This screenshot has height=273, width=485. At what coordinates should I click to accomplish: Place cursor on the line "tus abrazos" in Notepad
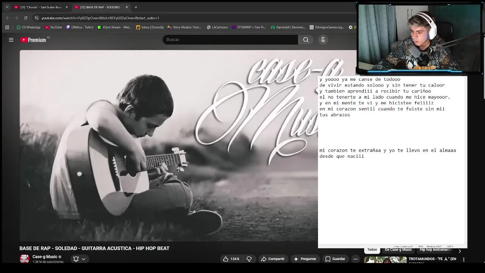pos(335,115)
